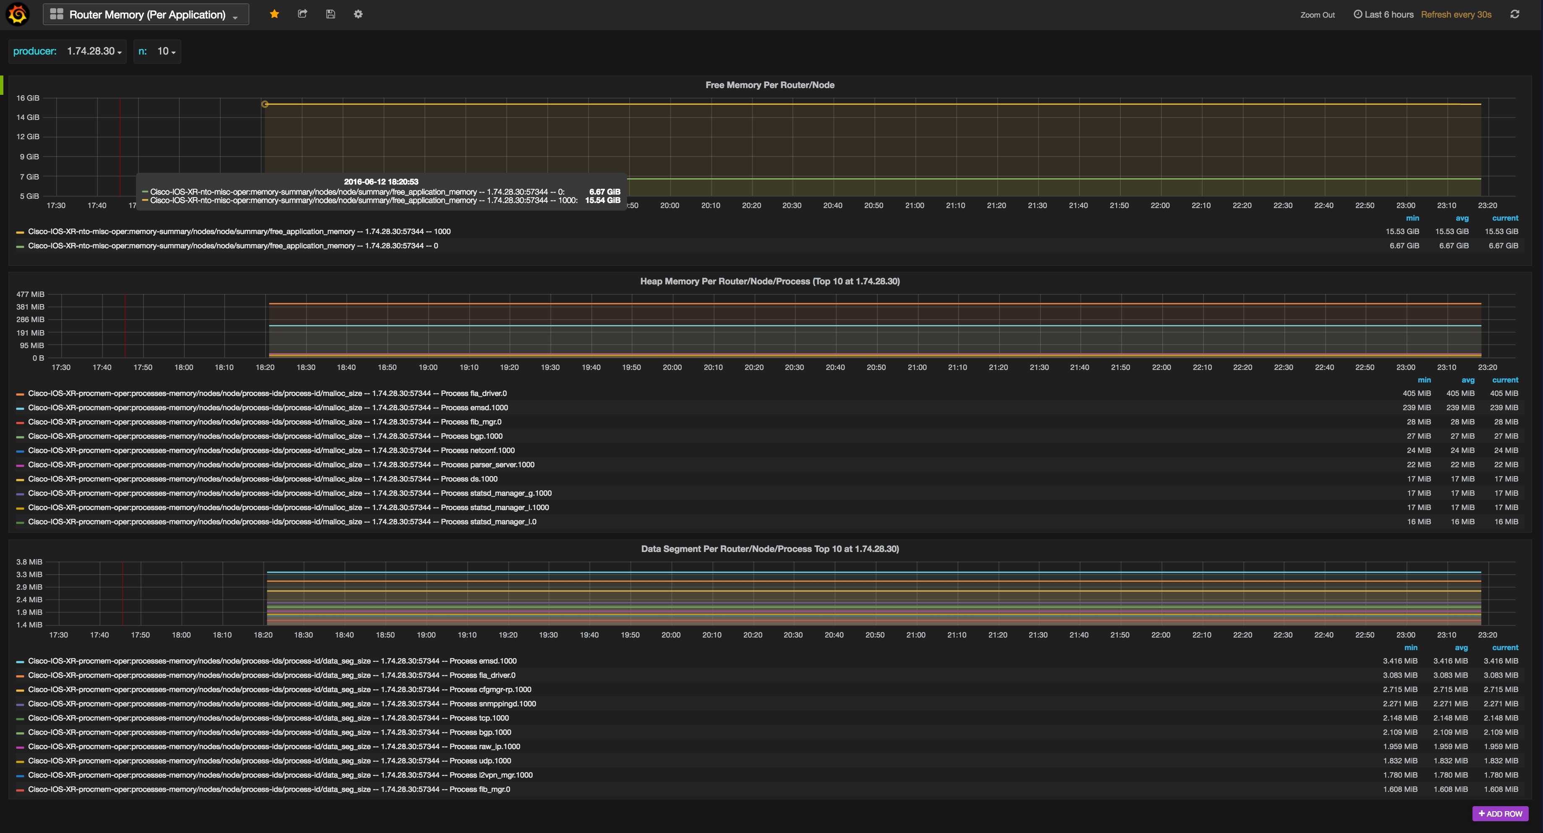Toggle fia_driver.0 malloc_size series visibility

point(267,393)
